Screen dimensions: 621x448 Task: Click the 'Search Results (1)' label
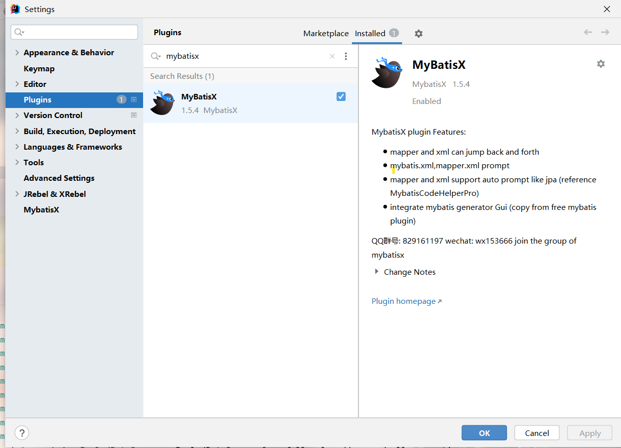(x=182, y=76)
